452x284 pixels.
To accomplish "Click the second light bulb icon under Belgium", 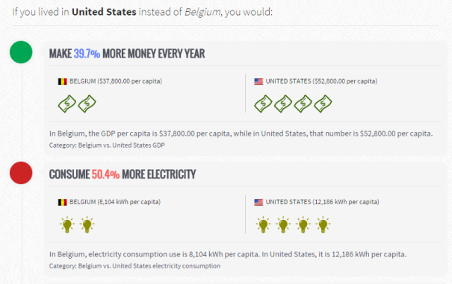I will 87,224.
